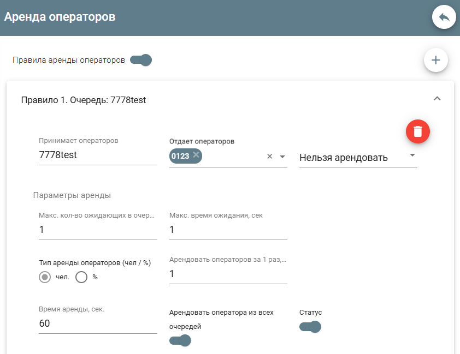Viewport: 460px width, 354px height.
Task: Select the чел. radio option
Action: 45,277
